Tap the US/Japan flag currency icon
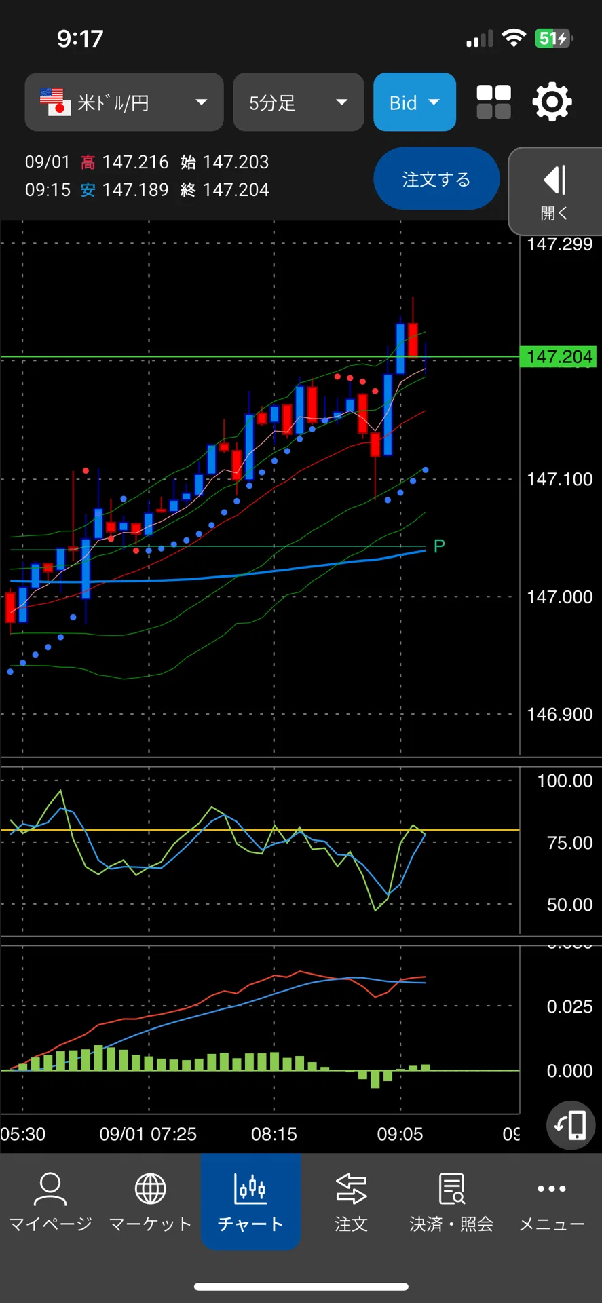Screen dimensions: 602x1303 click(55, 102)
